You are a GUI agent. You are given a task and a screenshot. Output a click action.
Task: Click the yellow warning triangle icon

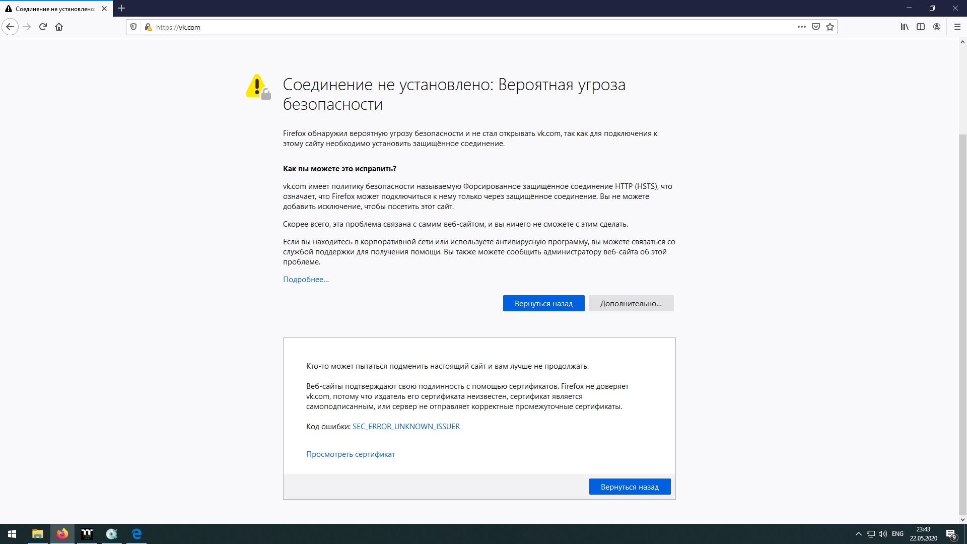(x=258, y=87)
